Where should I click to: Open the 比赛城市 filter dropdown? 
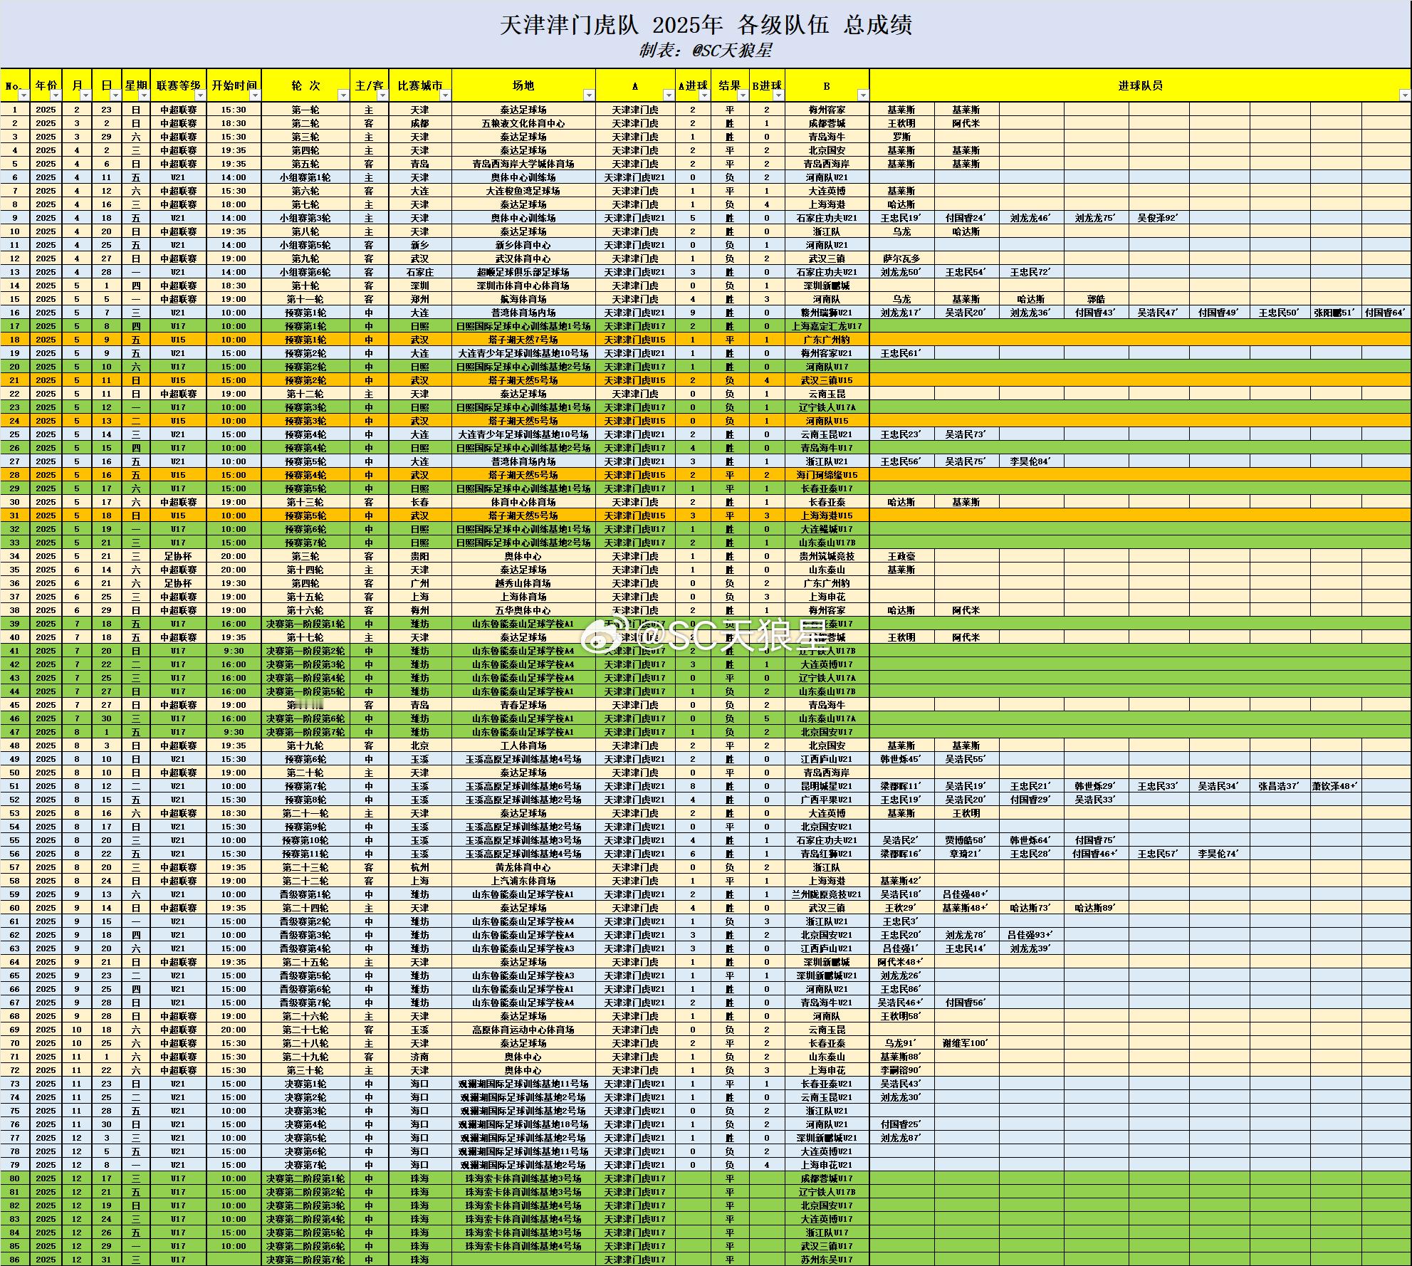[x=445, y=95]
